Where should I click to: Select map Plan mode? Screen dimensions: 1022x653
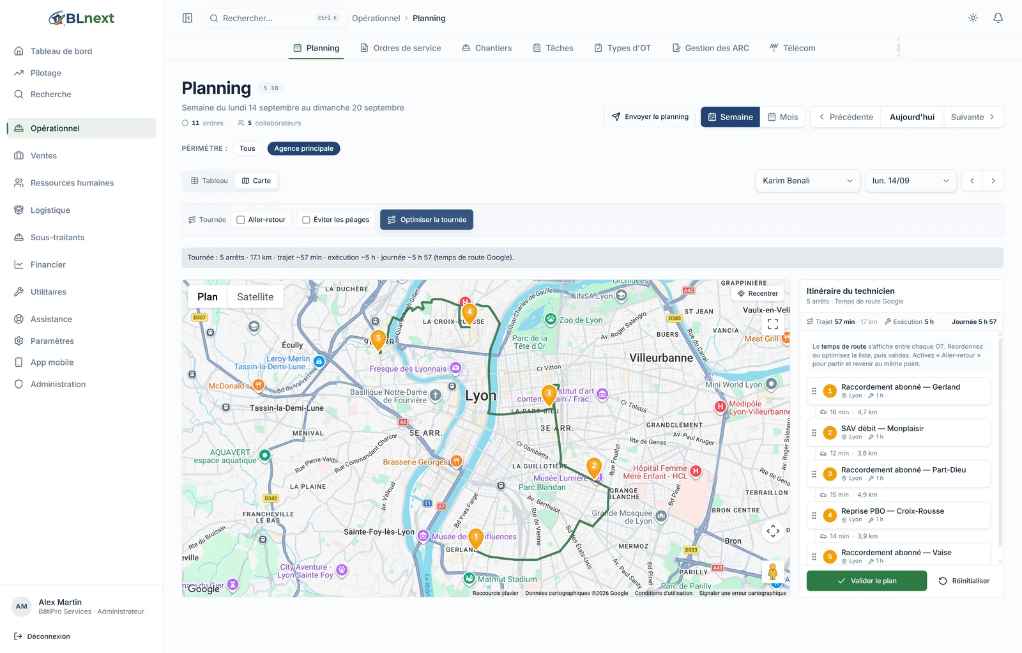208,296
